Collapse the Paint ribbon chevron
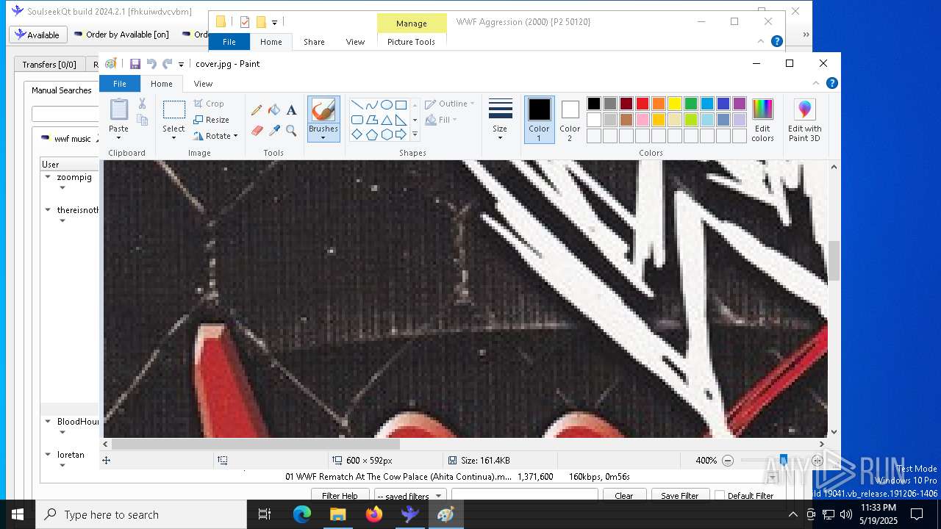 click(x=815, y=83)
